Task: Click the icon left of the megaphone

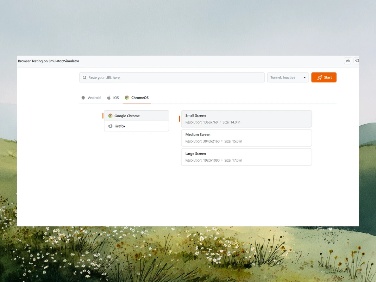Action: click(347, 61)
